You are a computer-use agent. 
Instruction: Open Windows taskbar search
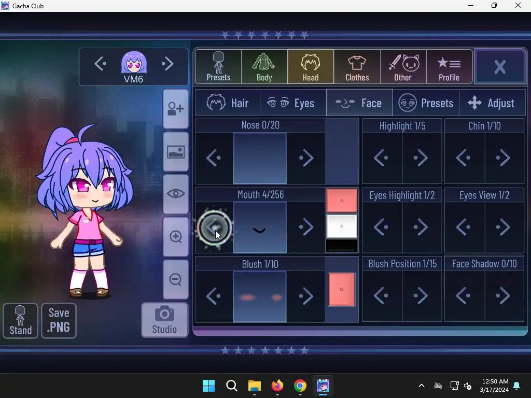pyautogui.click(x=232, y=386)
